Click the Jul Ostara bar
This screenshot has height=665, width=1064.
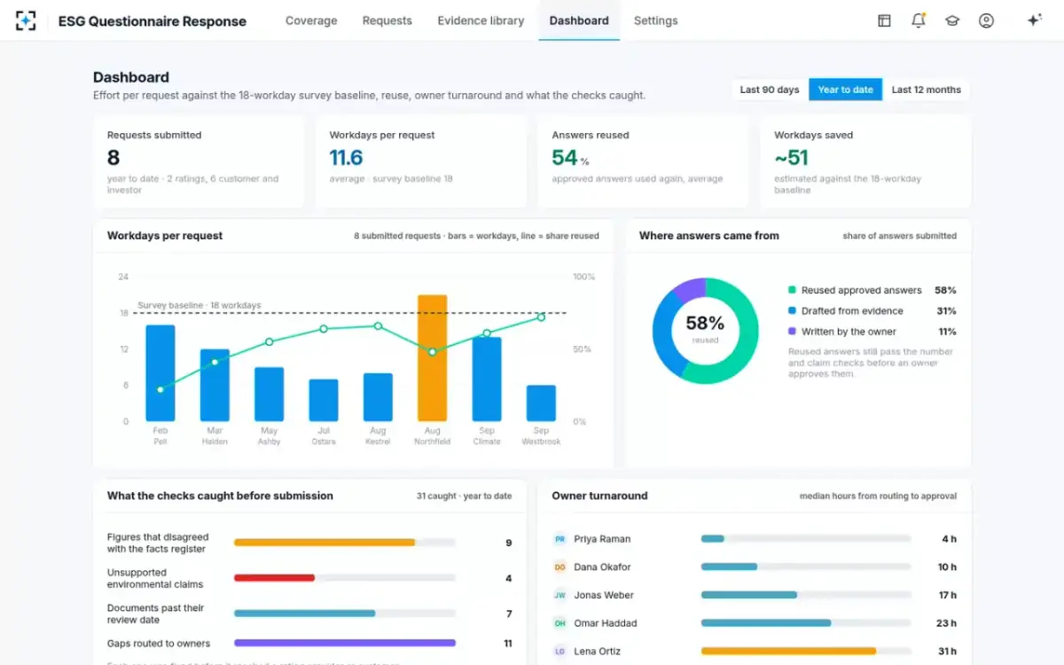tap(324, 400)
